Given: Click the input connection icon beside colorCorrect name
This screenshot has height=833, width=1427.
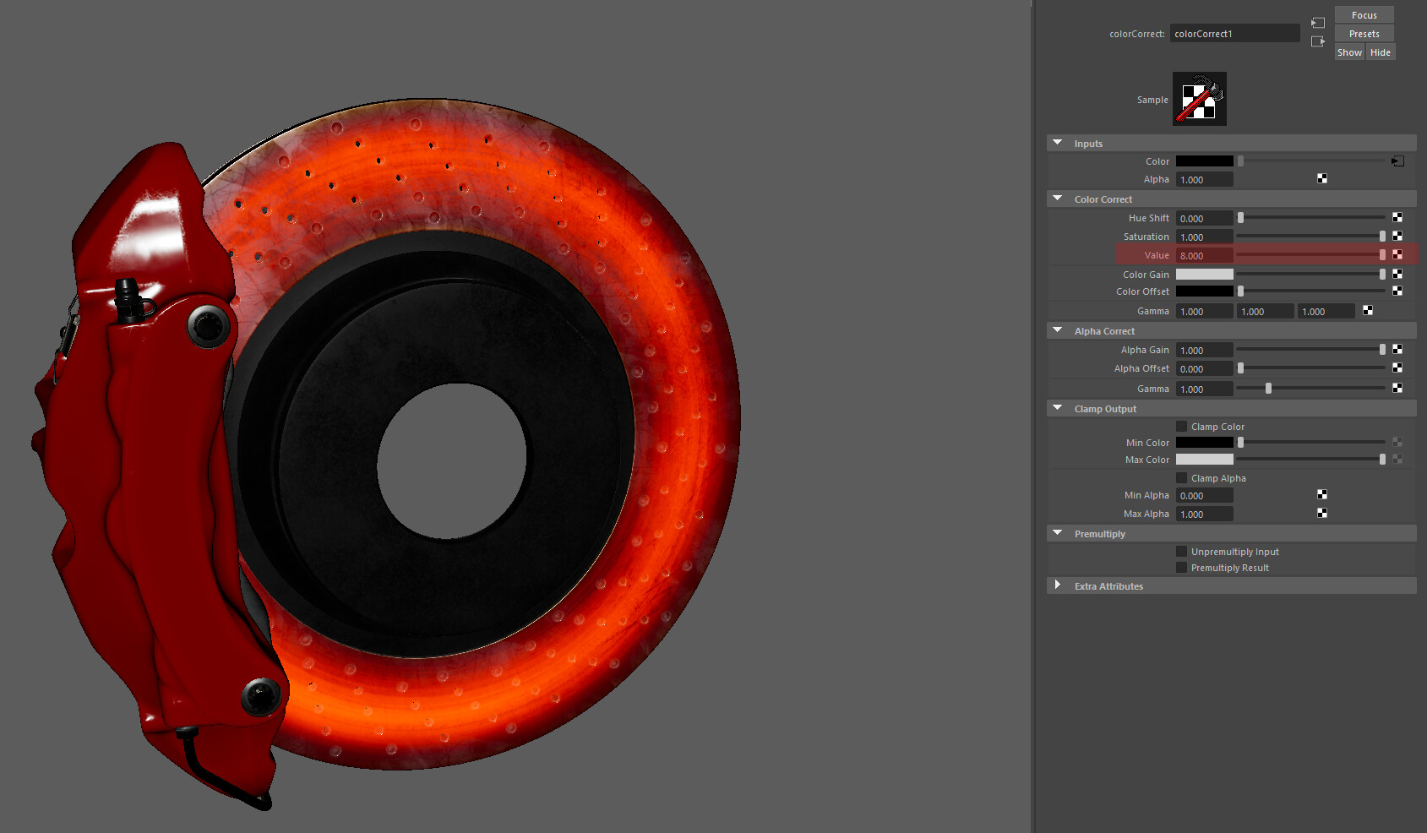Looking at the screenshot, I should pos(1318,23).
